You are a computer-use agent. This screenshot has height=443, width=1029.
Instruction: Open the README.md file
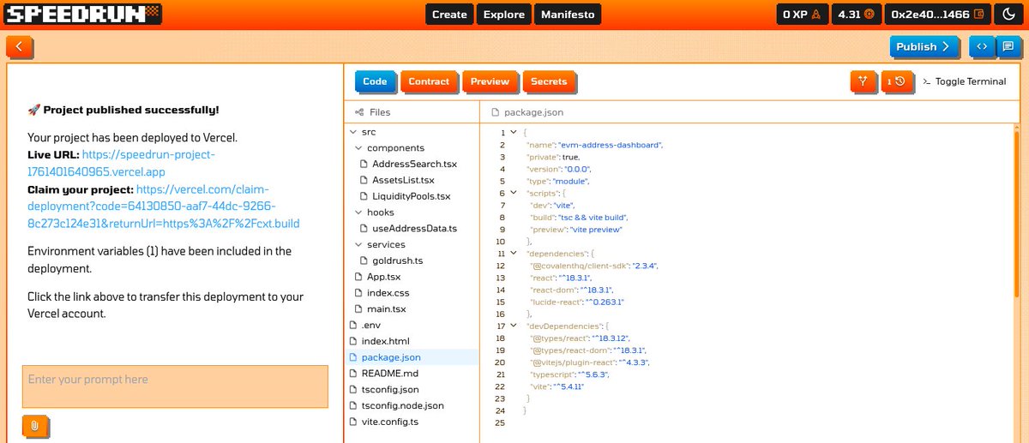[x=389, y=374]
